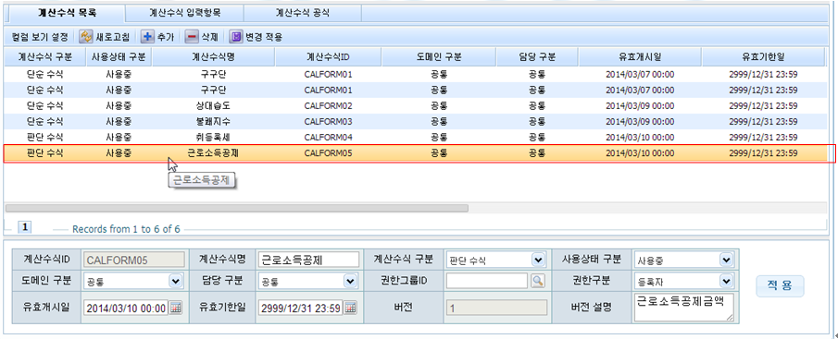Expand the 사용상태 구분 dropdown
The image size is (838, 339).
(x=726, y=260)
